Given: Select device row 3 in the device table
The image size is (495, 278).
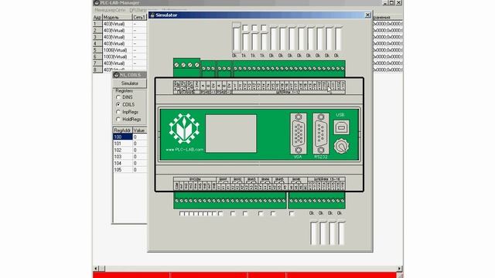Looking at the screenshot, I should click(120, 37).
